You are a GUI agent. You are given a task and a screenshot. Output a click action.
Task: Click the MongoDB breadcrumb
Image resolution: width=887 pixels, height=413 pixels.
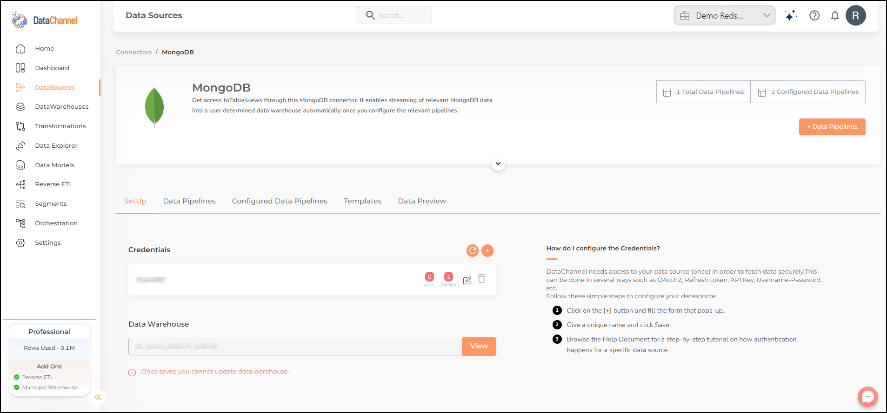click(178, 52)
